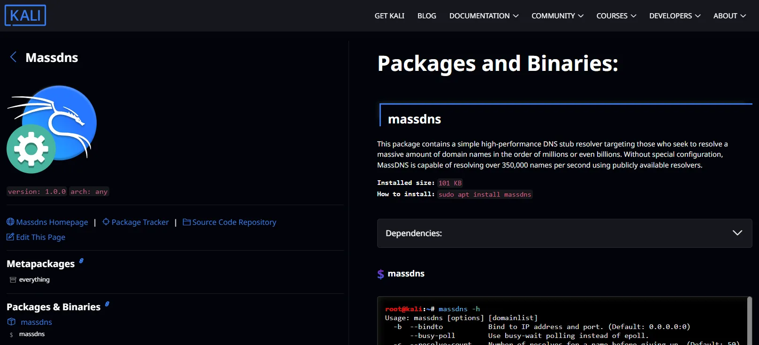Jump to the massdns binary in sidebar
Viewport: 759px width, 345px height.
[32, 334]
